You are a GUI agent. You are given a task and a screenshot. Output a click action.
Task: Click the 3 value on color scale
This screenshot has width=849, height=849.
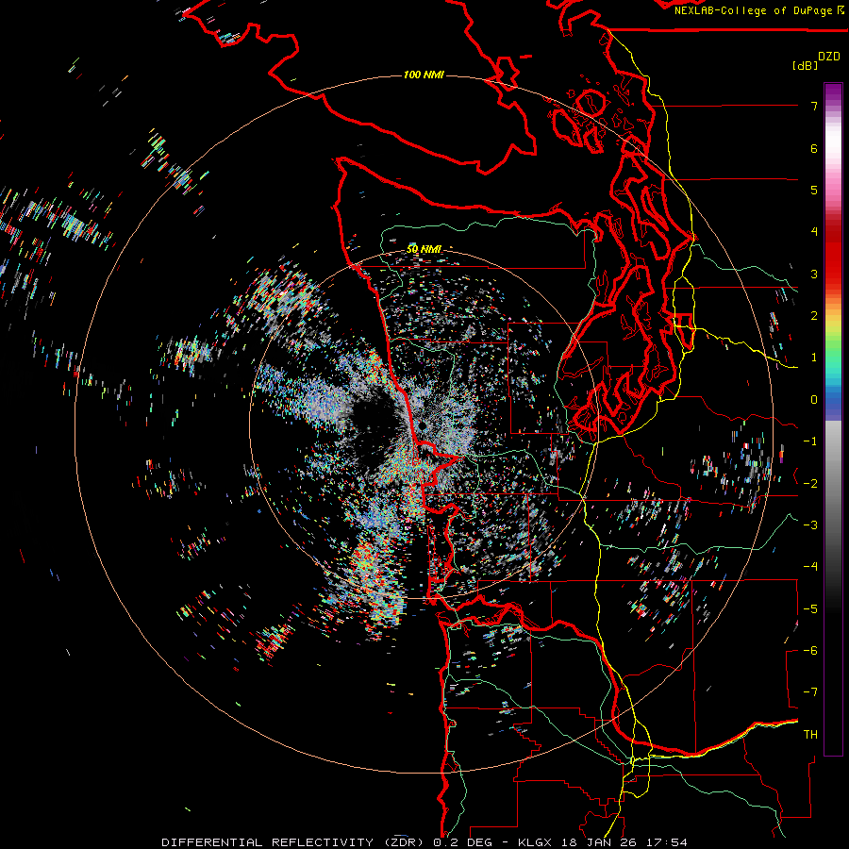pyautogui.click(x=814, y=274)
